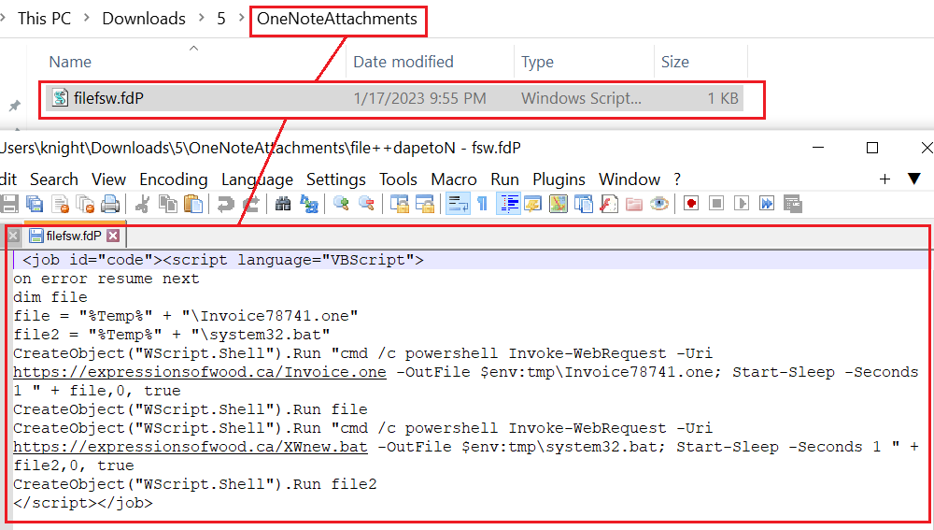
Task: Click the Invoice.one URL link
Action: click(x=200, y=372)
